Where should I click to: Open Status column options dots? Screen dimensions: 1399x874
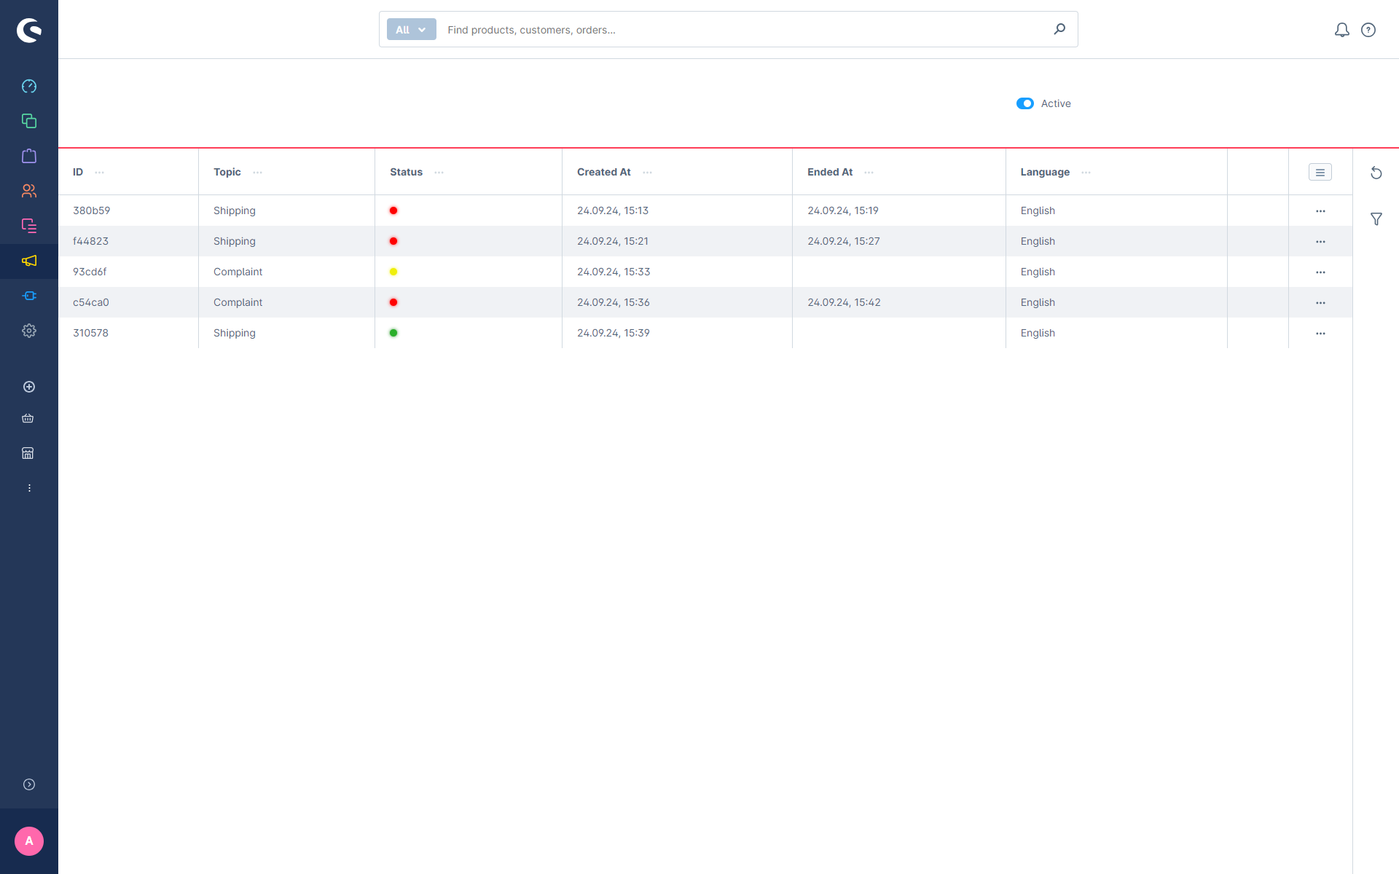439,173
